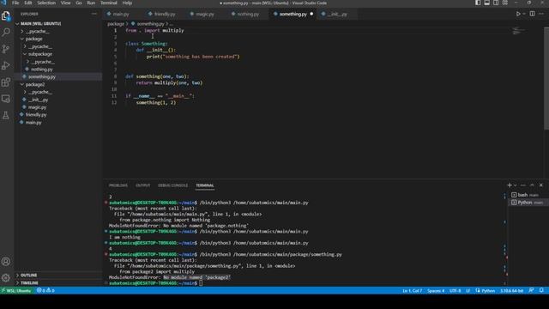Open Explorer panel More Actions ellipsis
This screenshot has height=309, width=549.
click(94, 14)
